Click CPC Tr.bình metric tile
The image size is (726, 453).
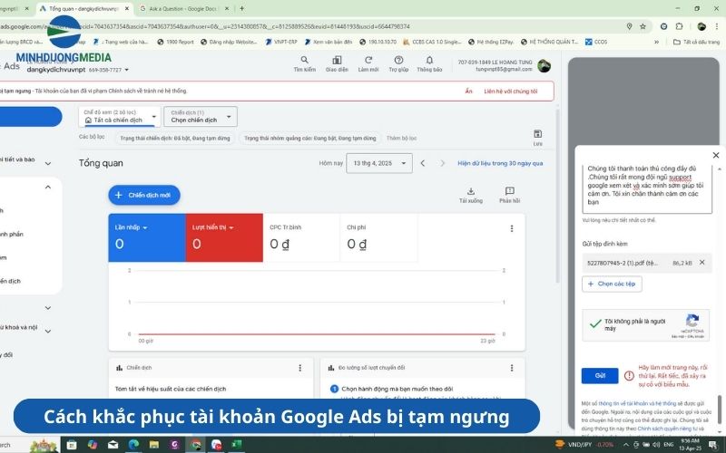301,237
